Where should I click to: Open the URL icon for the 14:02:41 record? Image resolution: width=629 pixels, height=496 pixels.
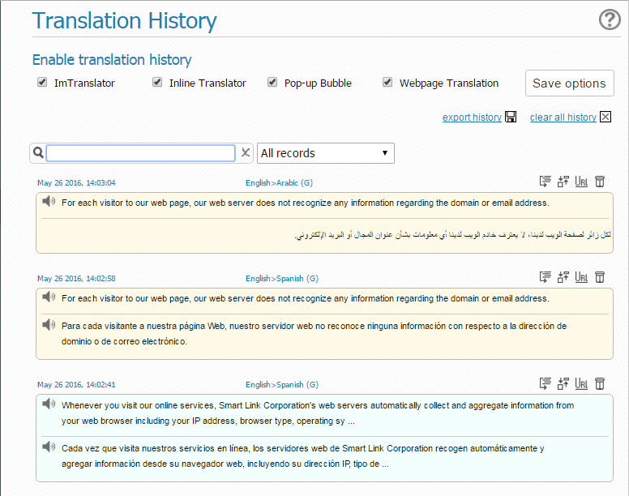[x=581, y=383]
